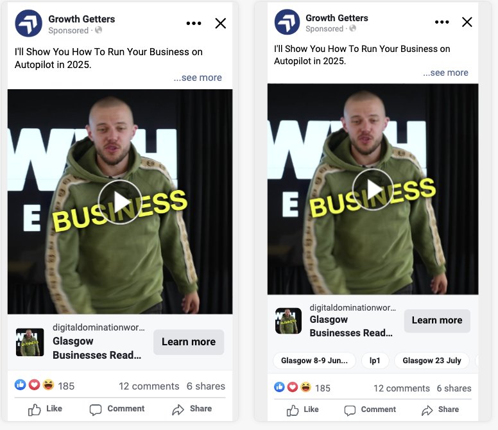Play the video in the left ad

120,202
